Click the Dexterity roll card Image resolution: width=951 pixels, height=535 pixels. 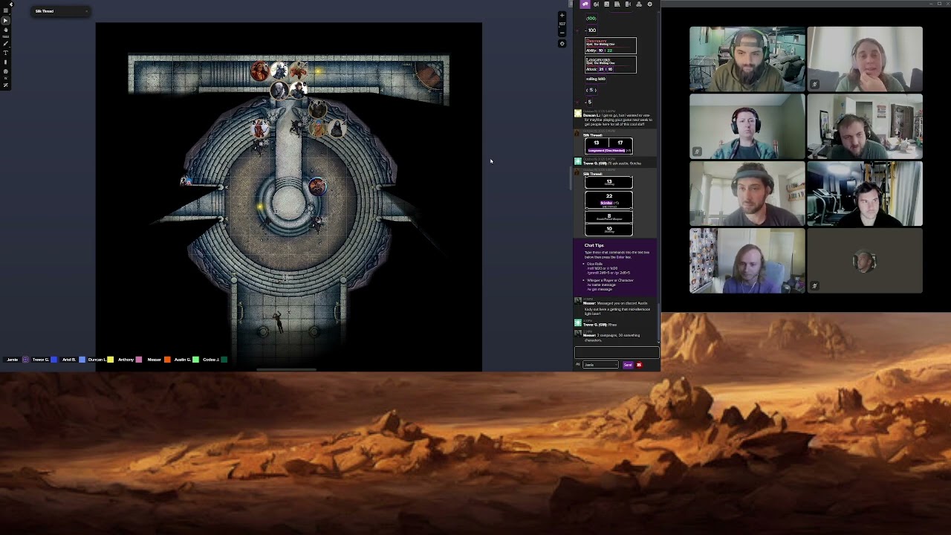click(611, 45)
